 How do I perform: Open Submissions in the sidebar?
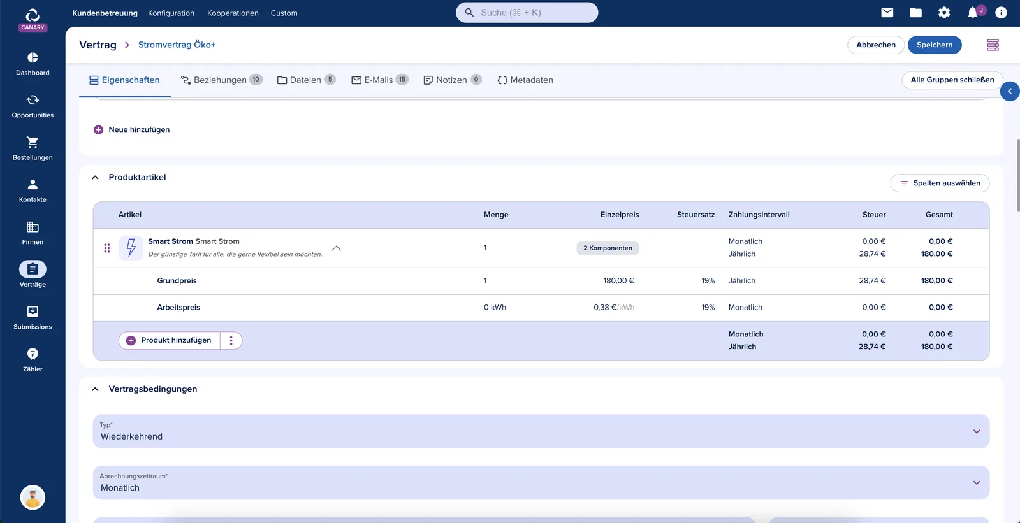[x=33, y=318]
